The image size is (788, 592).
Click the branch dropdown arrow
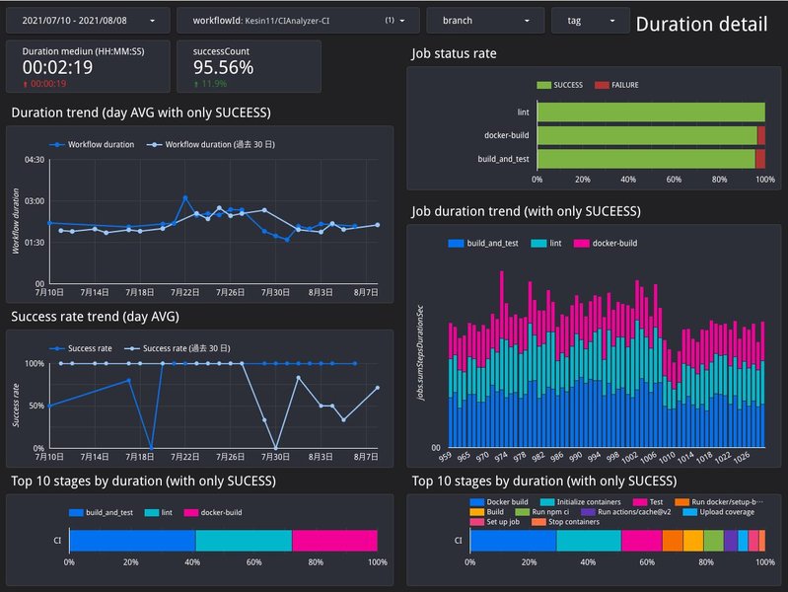[x=527, y=21]
